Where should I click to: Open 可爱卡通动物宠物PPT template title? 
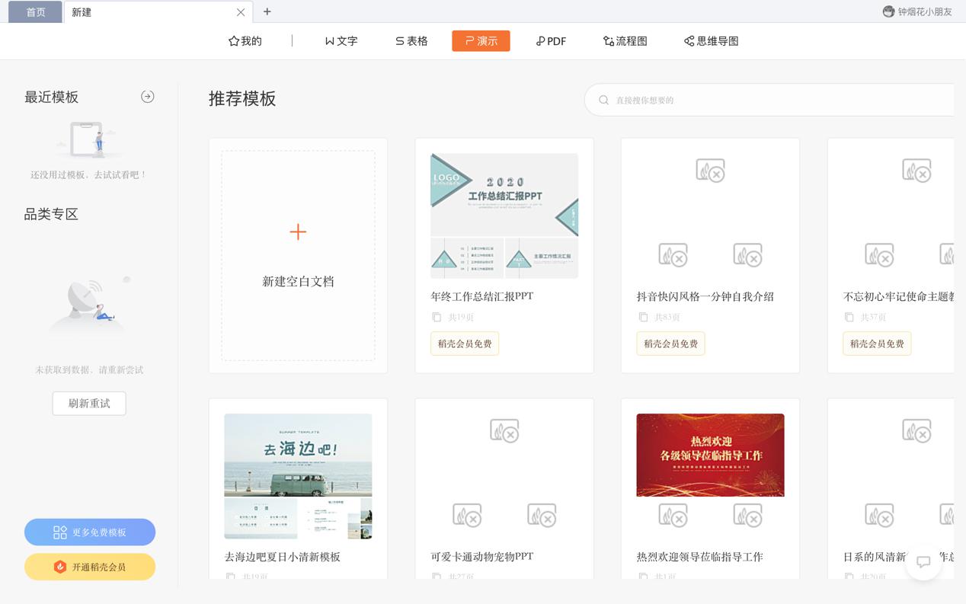coord(482,557)
